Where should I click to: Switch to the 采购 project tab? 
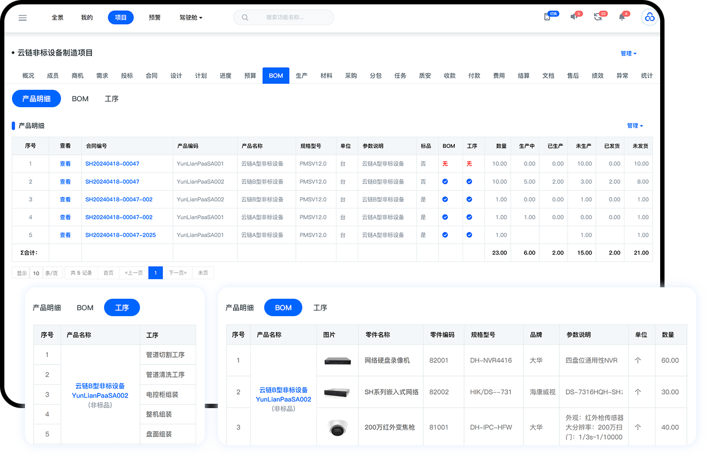351,76
